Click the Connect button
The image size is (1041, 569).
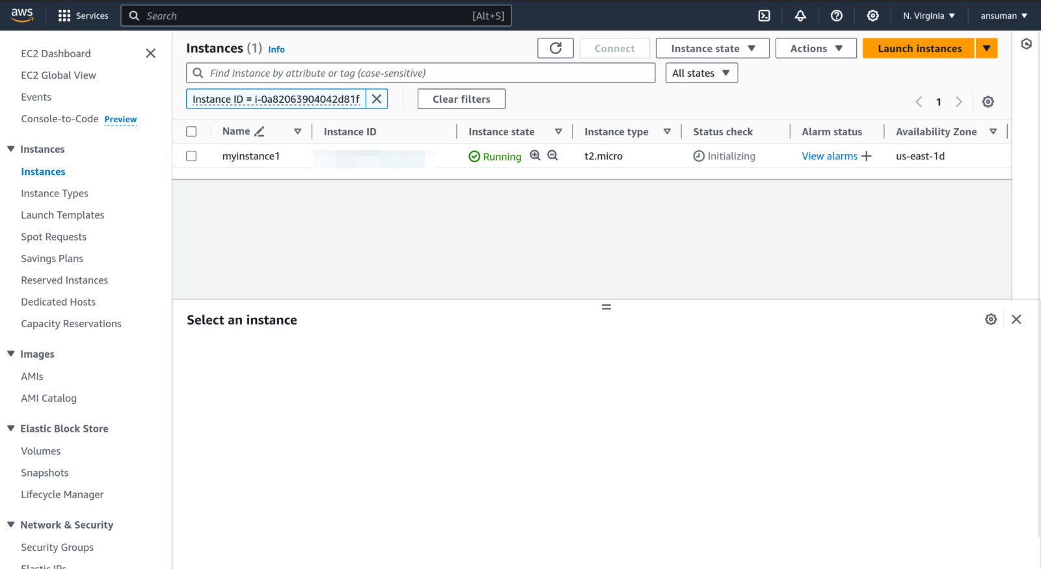click(x=614, y=48)
